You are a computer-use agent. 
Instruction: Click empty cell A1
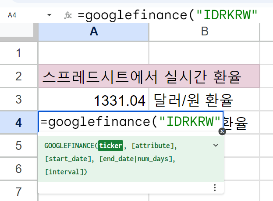point(93,53)
